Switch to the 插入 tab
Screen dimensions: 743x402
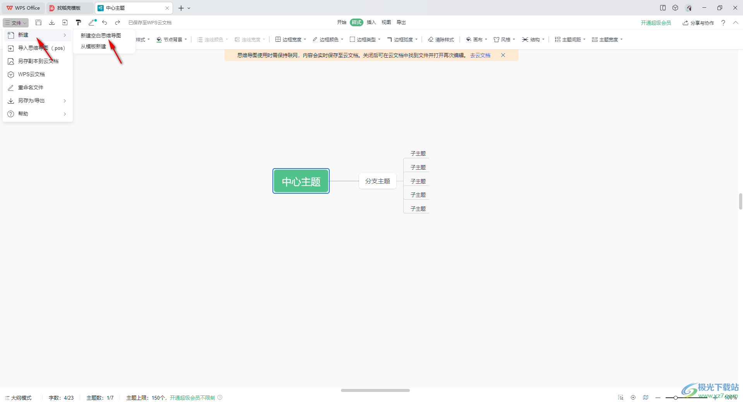[x=371, y=22]
